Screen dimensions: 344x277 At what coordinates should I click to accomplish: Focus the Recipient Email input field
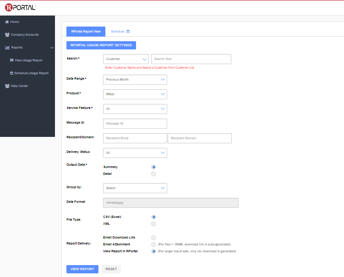click(135, 138)
